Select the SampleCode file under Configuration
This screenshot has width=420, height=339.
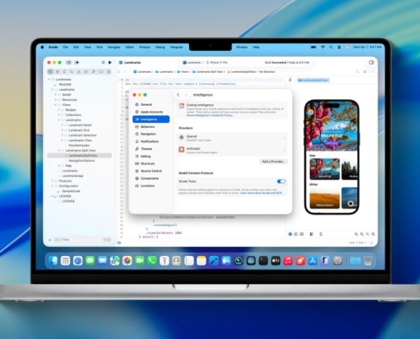[71, 191]
